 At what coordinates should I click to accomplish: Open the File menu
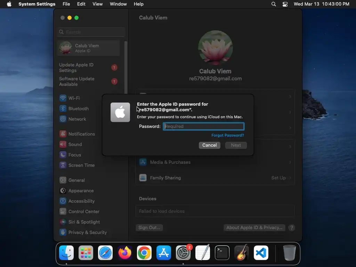(x=66, y=4)
